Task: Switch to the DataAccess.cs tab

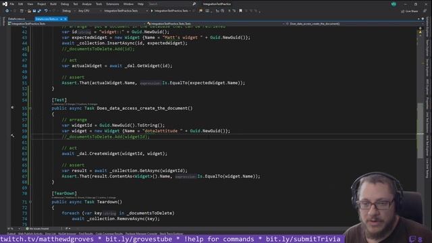Action: pos(16,19)
